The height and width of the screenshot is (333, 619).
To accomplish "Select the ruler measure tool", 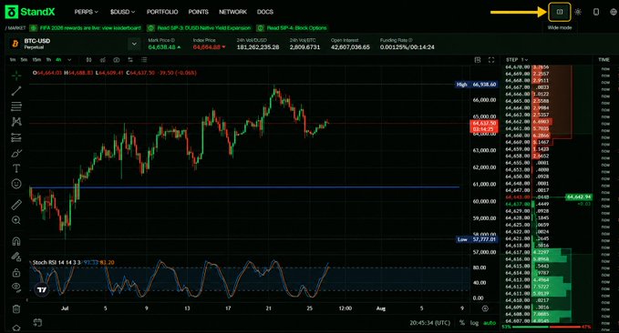I will click(x=16, y=205).
